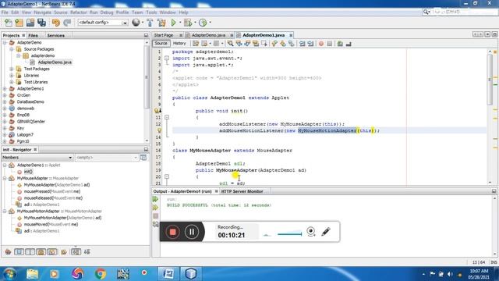Click the New Project toolbar icon
This screenshot has height=281, width=499.
(19, 23)
